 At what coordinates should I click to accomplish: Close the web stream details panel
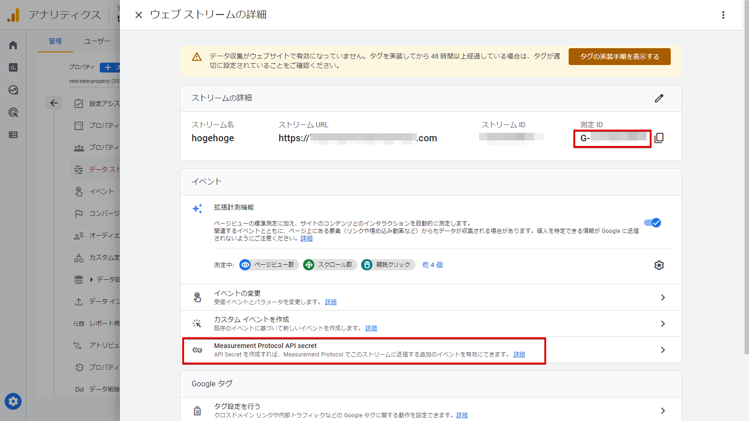[x=139, y=15]
